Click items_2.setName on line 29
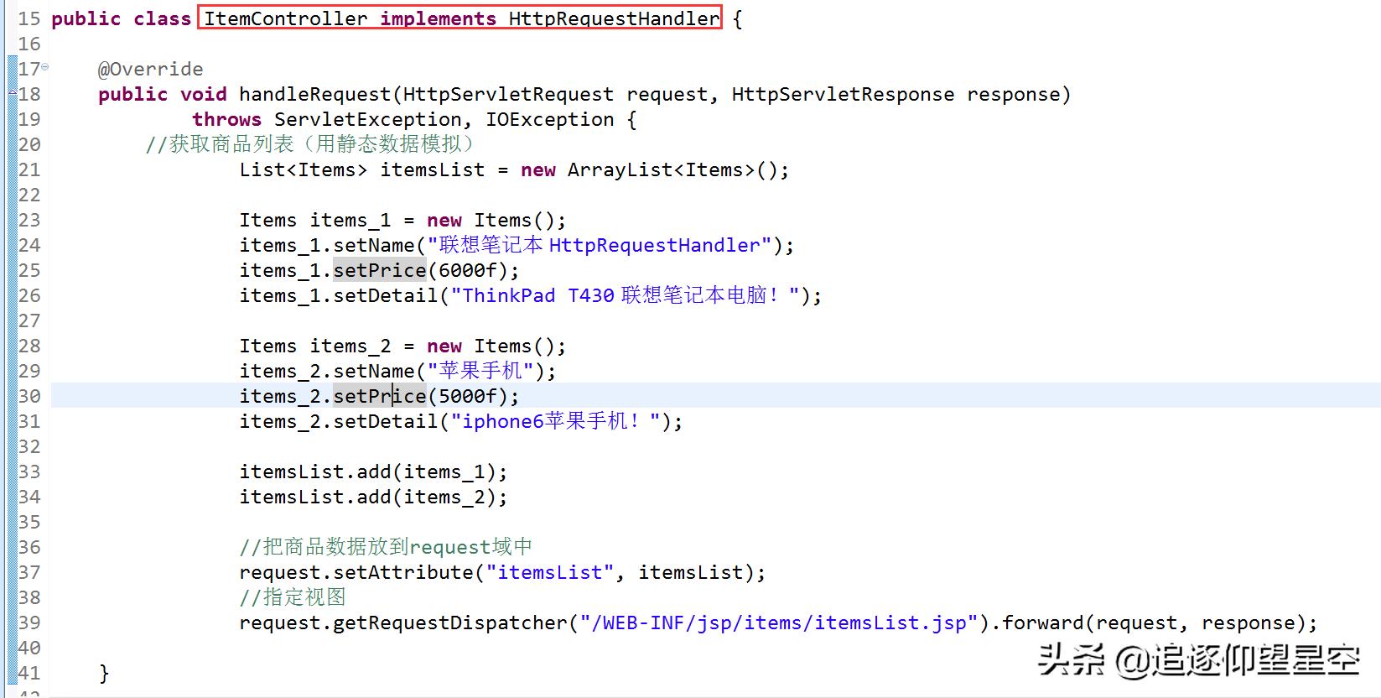Screen dimensions: 1381x698 [x=327, y=371]
